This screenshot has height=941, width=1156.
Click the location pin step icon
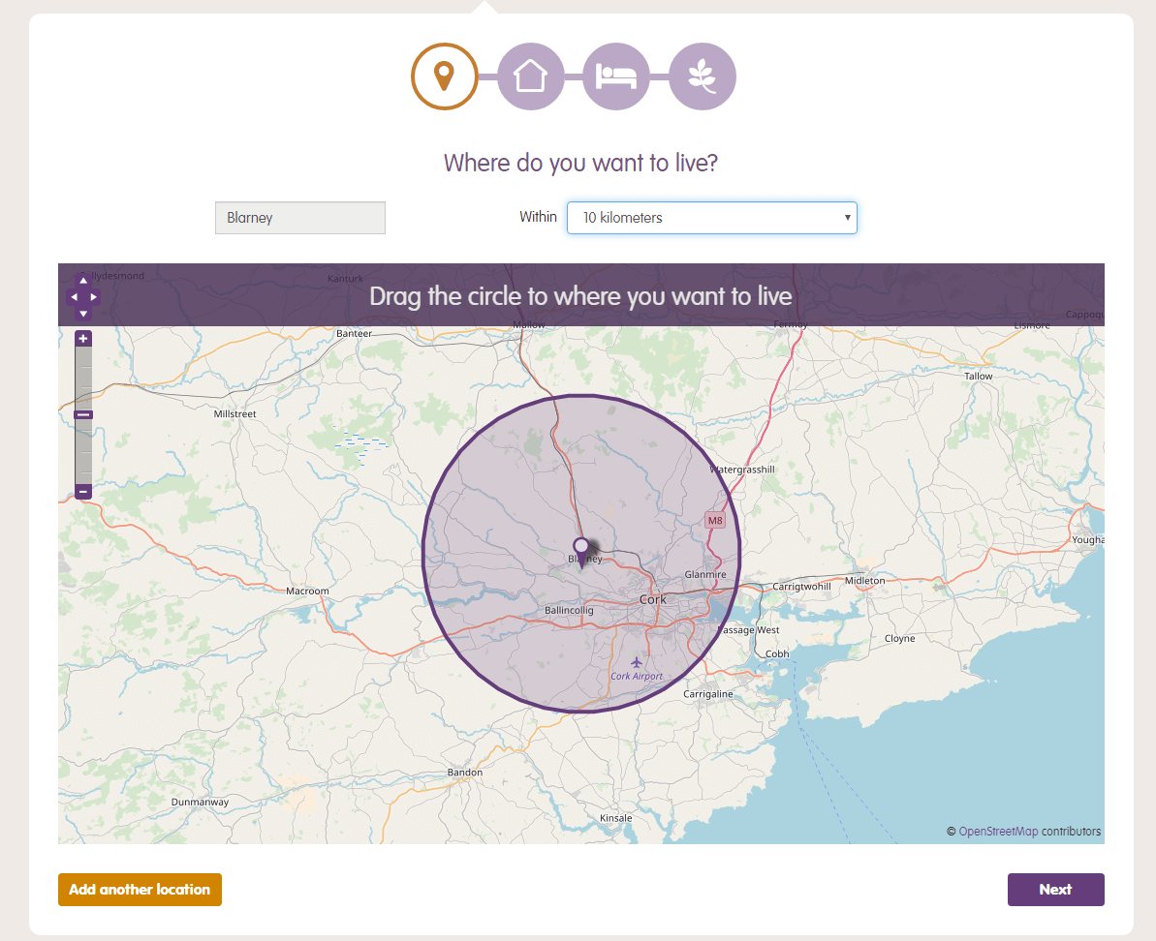click(x=444, y=76)
